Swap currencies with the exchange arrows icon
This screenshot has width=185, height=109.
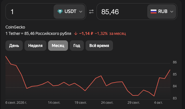91,12
